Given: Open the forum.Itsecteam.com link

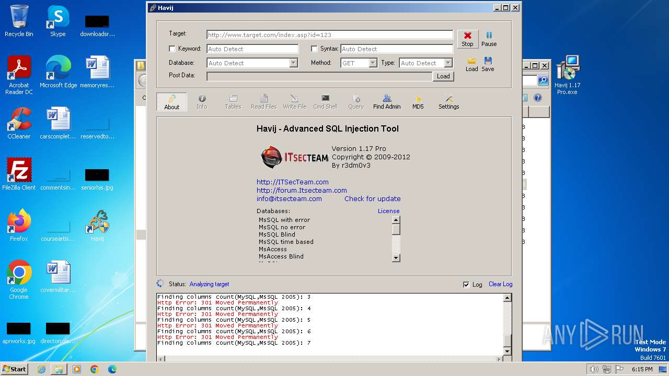Looking at the screenshot, I should click(302, 190).
